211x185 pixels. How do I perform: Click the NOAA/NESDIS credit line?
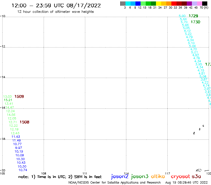[x=115, y=182]
